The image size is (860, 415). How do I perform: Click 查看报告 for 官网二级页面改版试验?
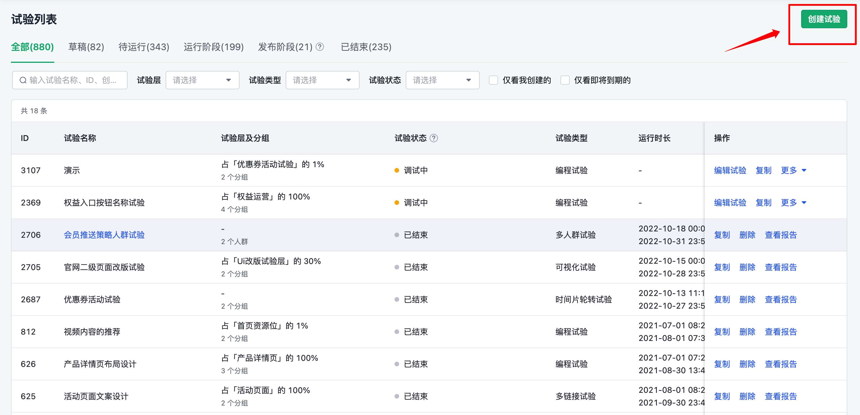click(x=781, y=267)
